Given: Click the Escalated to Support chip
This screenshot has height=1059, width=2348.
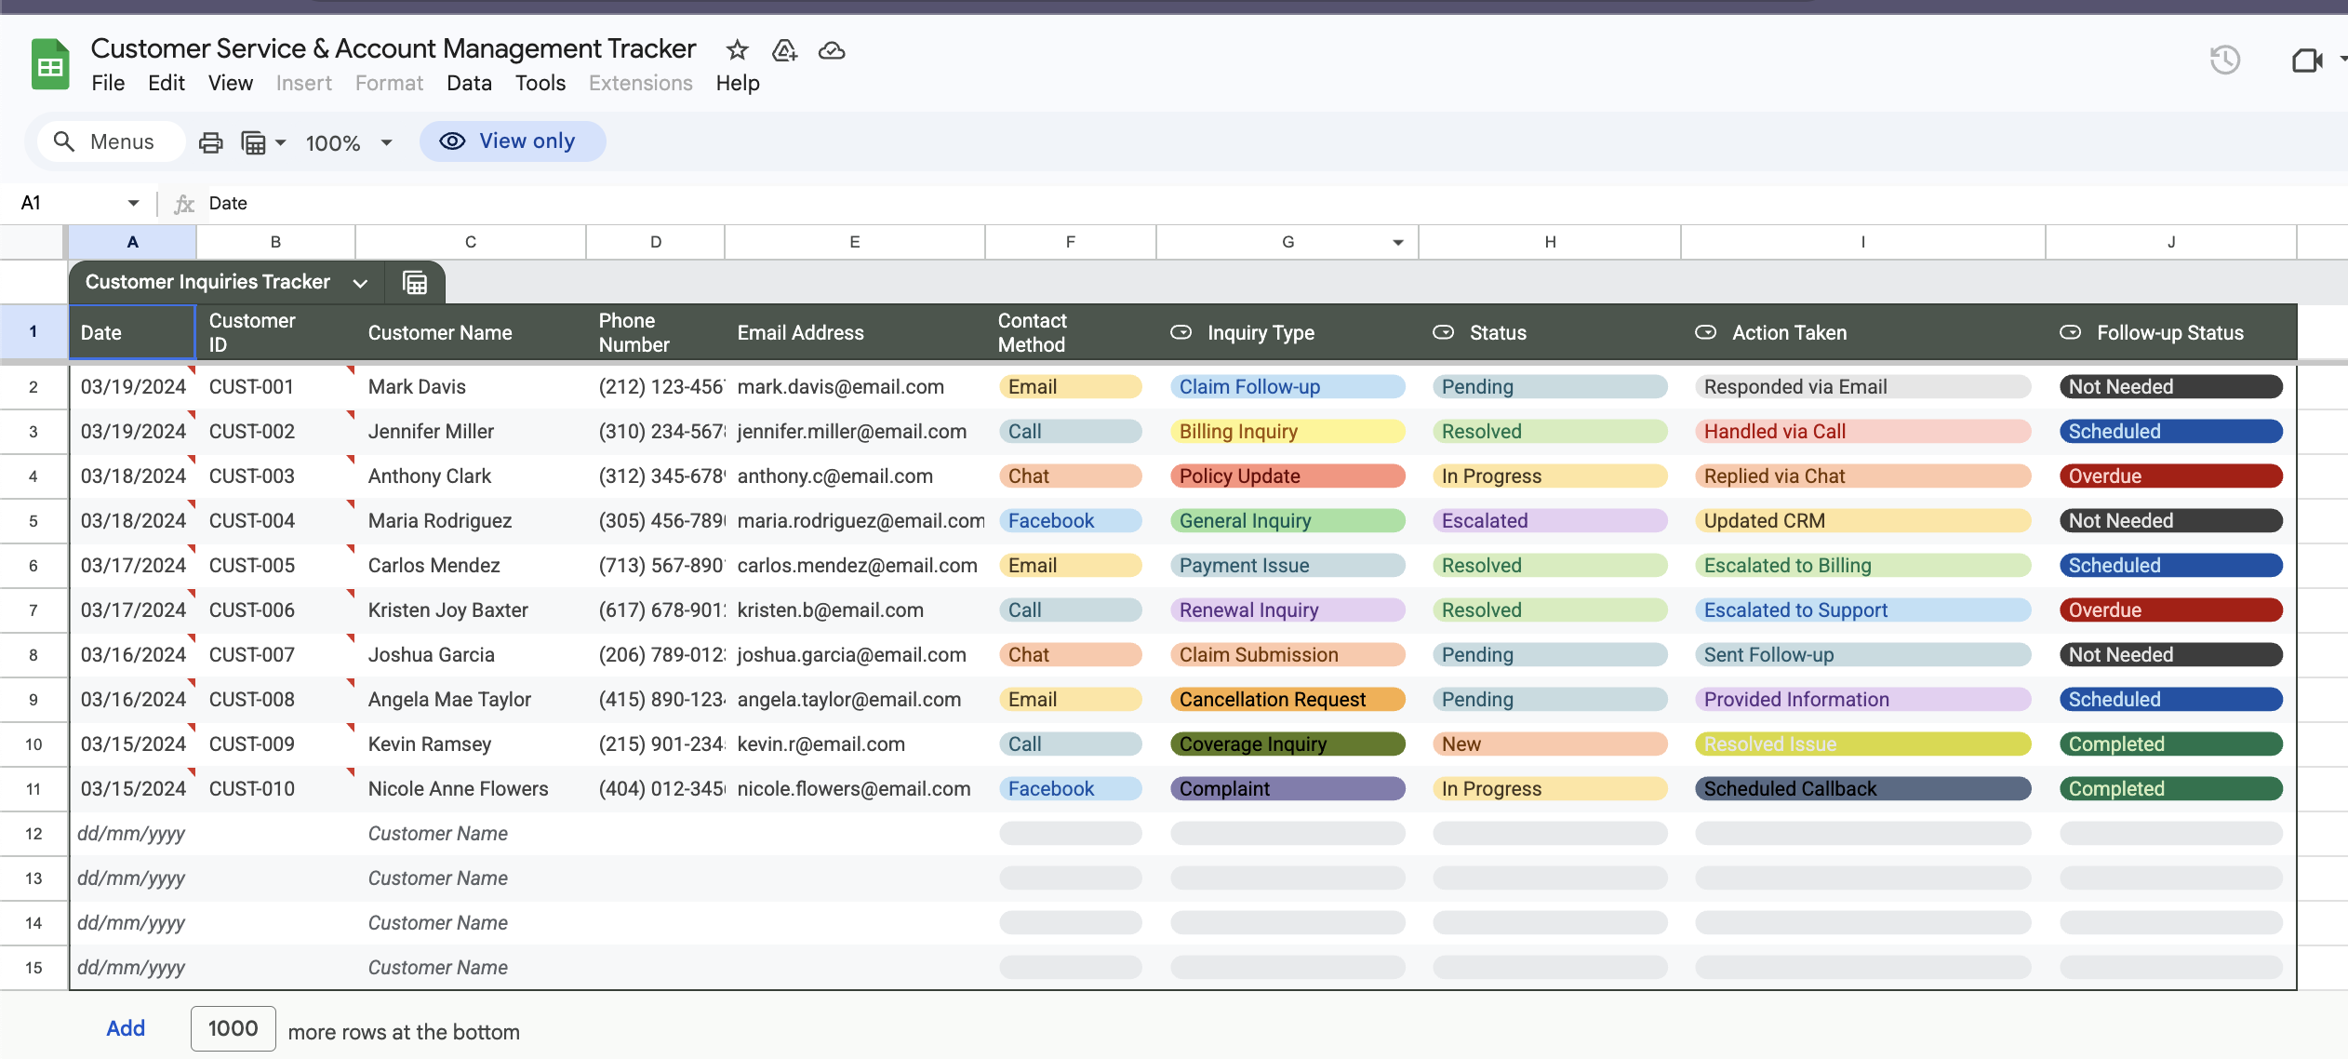Looking at the screenshot, I should tap(1862, 610).
